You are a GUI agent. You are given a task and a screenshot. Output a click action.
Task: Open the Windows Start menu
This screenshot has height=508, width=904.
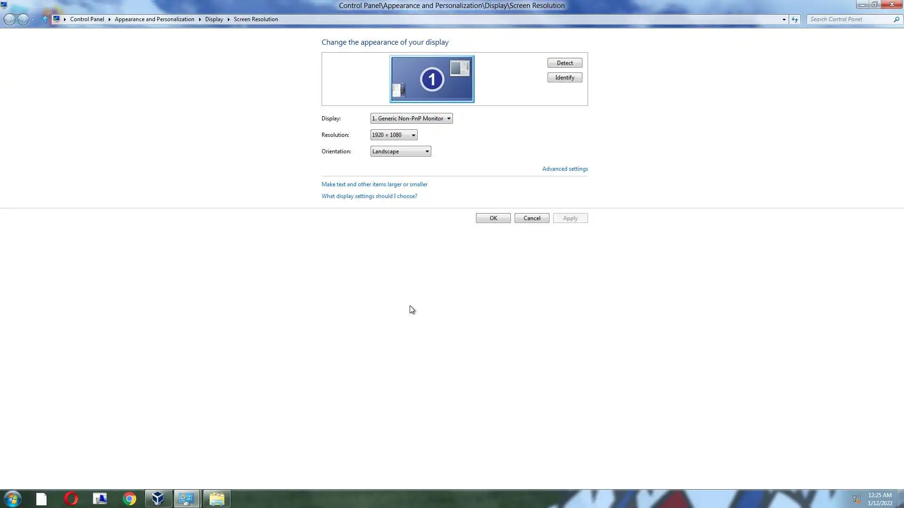pos(13,499)
